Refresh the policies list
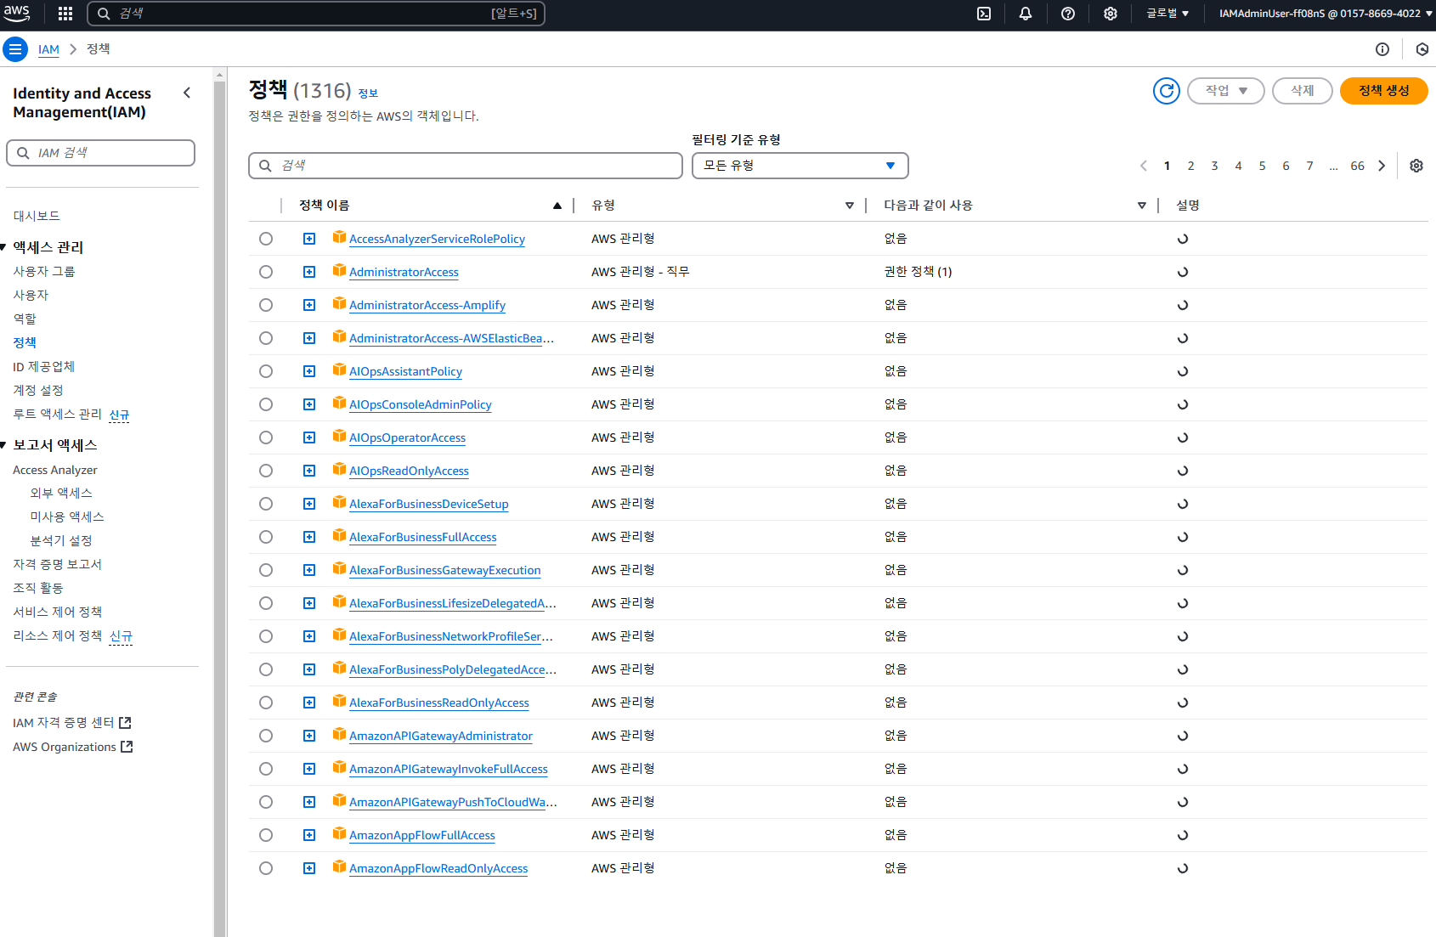This screenshot has height=937, width=1436. pyautogui.click(x=1167, y=90)
